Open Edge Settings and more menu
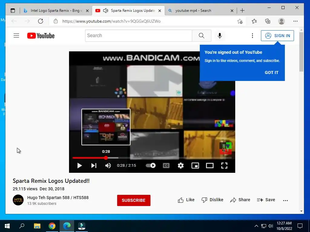Screen dimensions: 310x232 (x=295, y=21)
